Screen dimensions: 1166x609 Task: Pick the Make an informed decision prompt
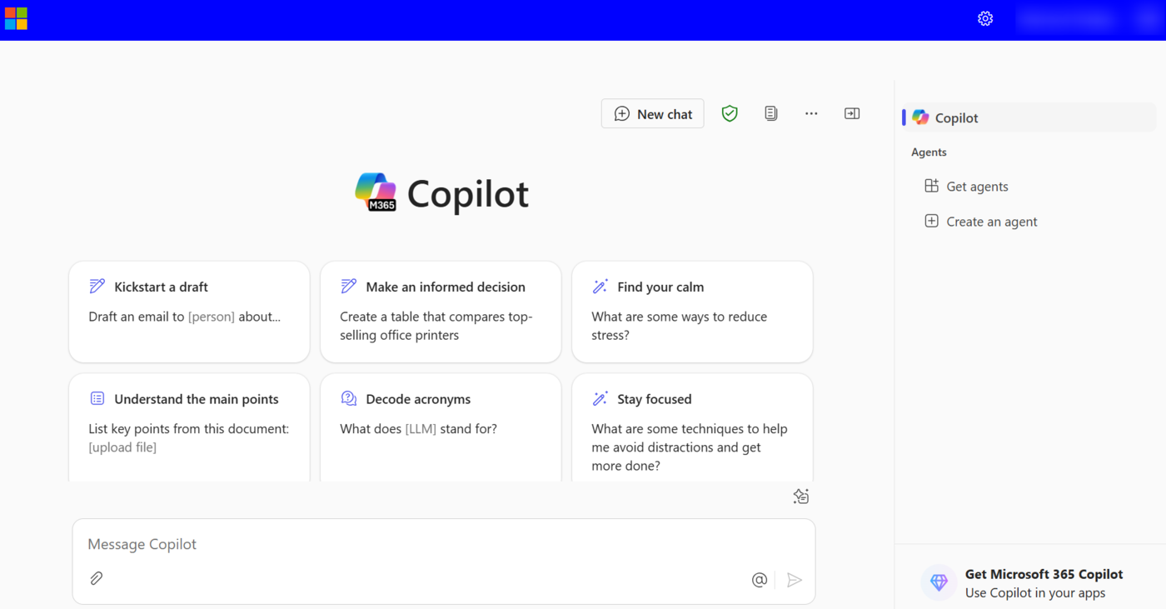point(441,312)
